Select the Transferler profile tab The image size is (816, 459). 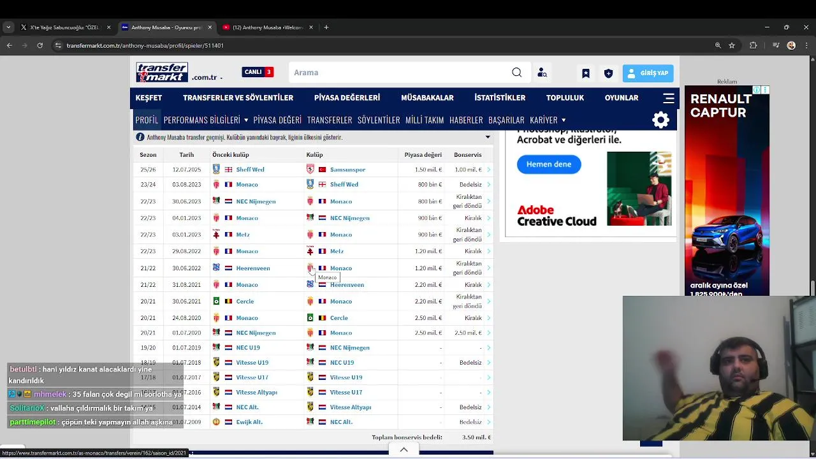pyautogui.click(x=330, y=120)
